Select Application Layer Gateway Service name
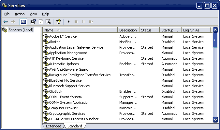This screenshot has height=130, width=220. [76, 47]
